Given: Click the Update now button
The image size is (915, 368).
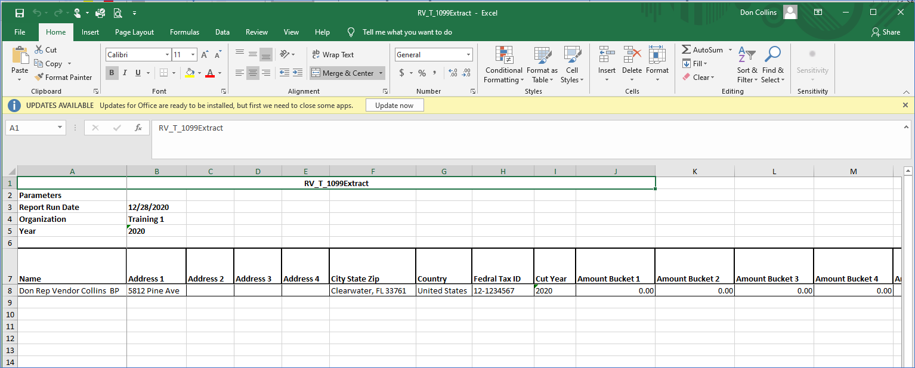Looking at the screenshot, I should coord(394,106).
